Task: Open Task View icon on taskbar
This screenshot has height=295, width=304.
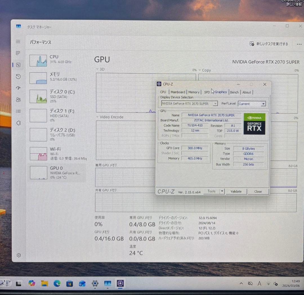Action: [19, 283]
